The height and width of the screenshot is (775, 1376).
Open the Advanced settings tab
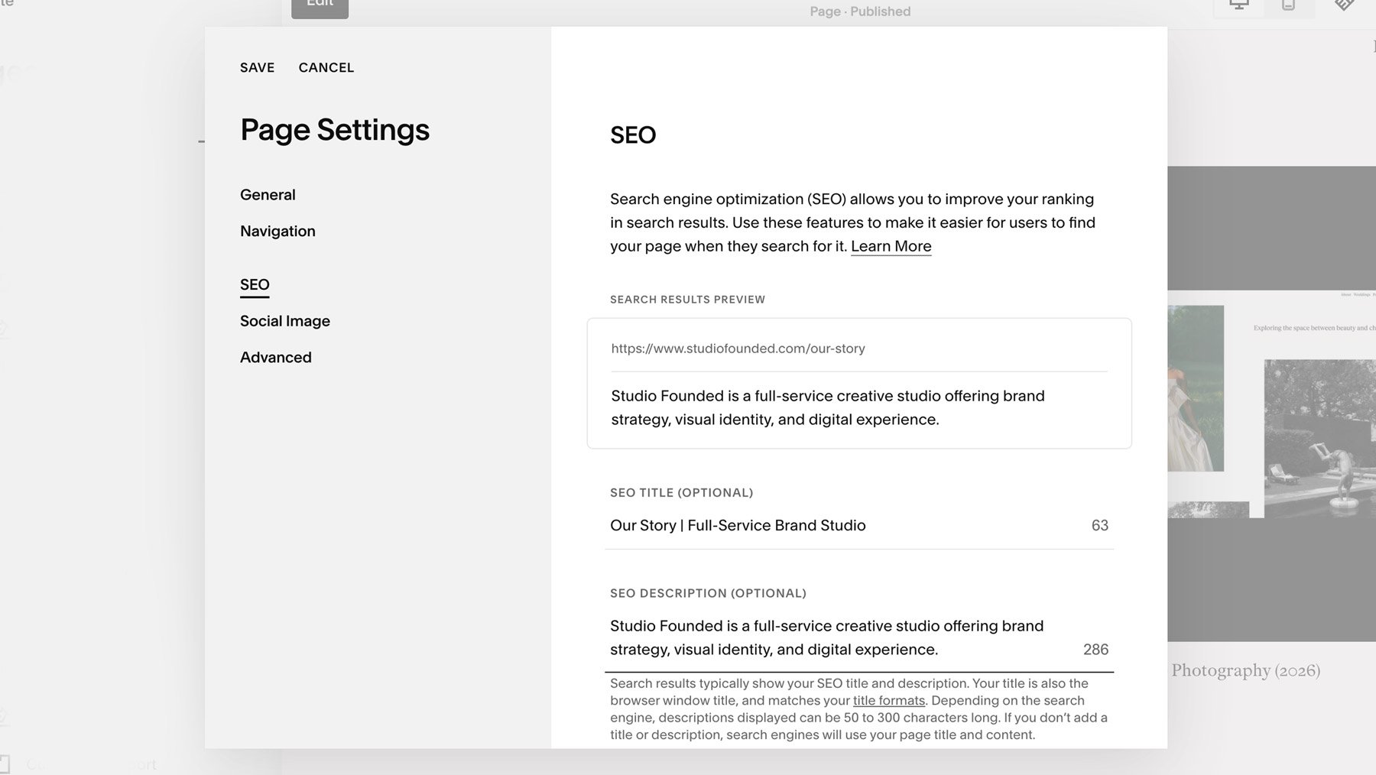click(276, 357)
